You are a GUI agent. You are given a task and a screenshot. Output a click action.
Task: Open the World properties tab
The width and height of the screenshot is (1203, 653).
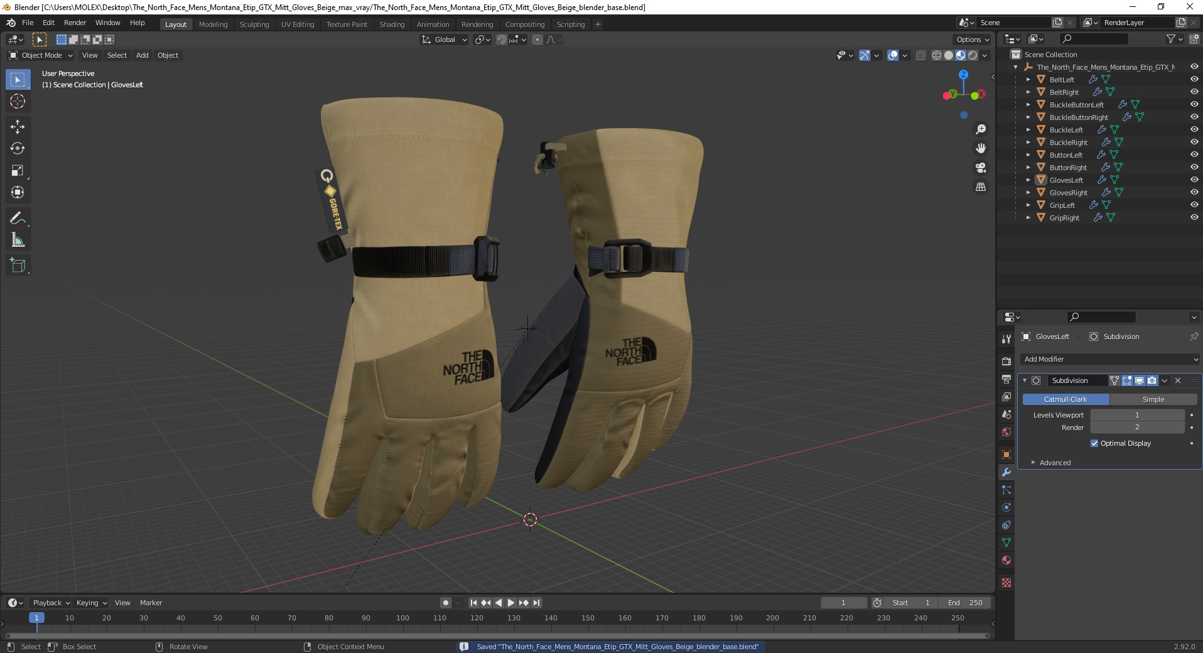1006,432
